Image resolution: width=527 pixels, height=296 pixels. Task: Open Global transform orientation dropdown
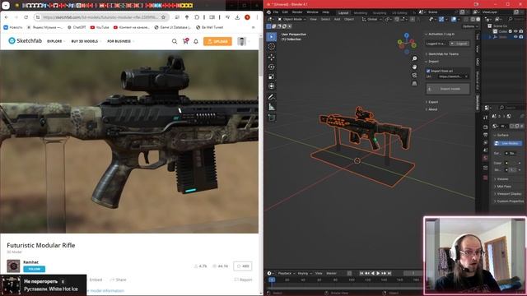tap(371, 19)
